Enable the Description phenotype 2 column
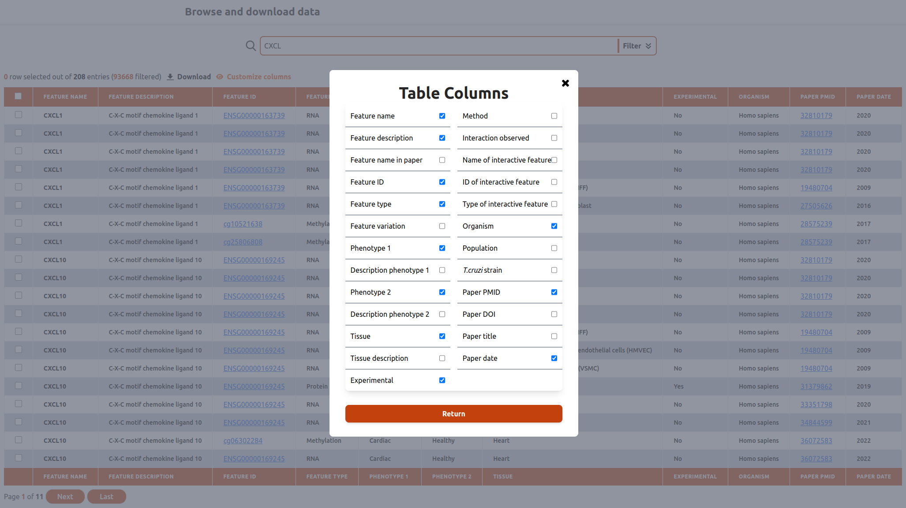 point(442,314)
